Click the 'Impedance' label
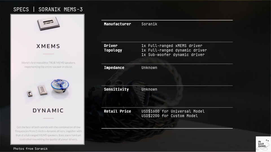This screenshot has width=271, height=152. pos(114,68)
